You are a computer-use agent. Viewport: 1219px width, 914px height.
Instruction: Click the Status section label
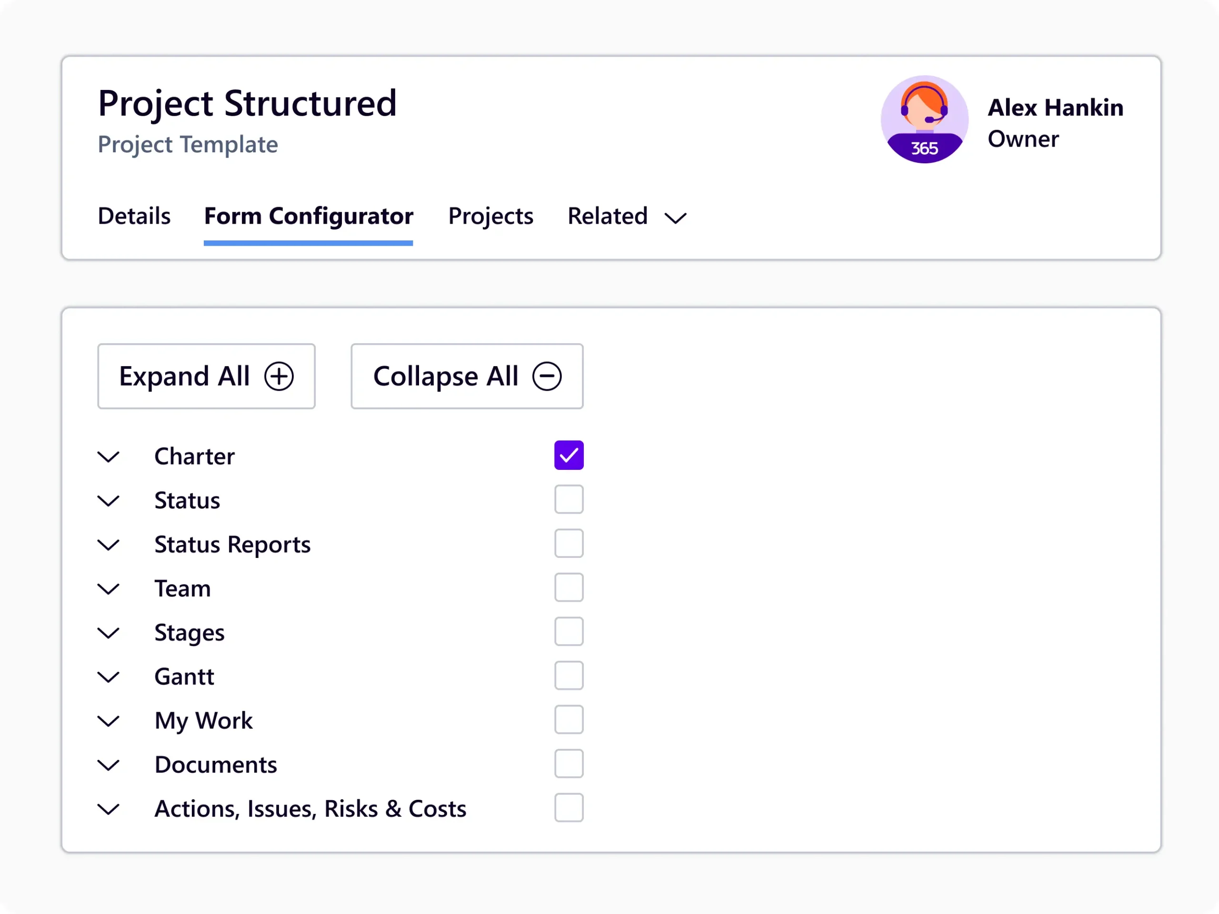pos(187,500)
